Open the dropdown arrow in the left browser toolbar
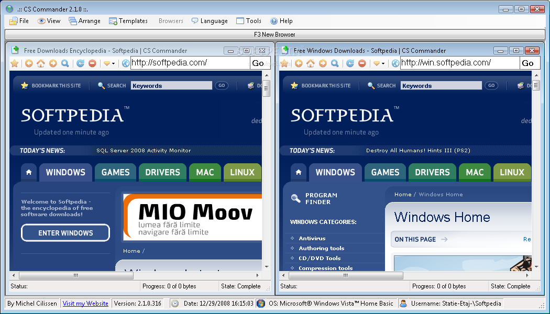Image resolution: width=550 pixels, height=314 pixels. (113, 64)
